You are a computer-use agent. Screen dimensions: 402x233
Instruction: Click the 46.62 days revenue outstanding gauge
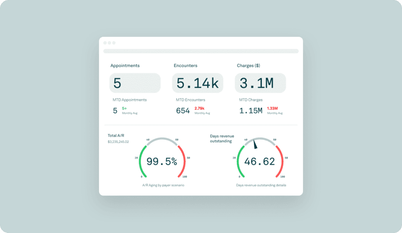coord(259,162)
